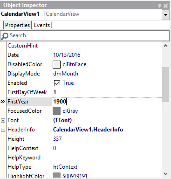
Task: Click the DisabledColor clBtnFace swatch
Action: tap(57, 64)
